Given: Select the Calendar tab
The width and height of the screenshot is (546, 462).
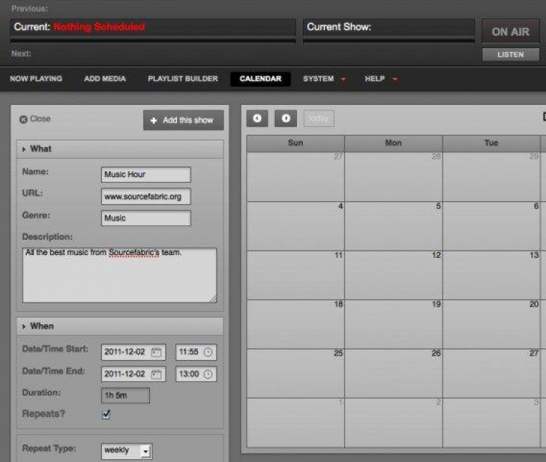Looking at the screenshot, I should click(261, 79).
